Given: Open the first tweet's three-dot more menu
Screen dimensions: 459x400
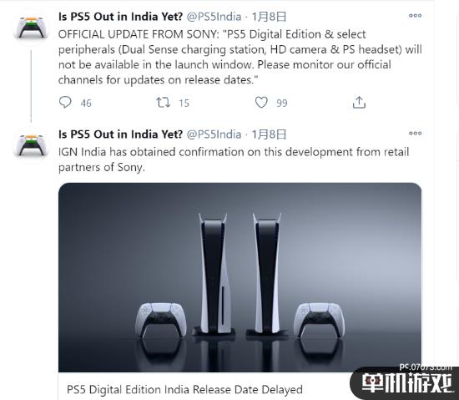Looking at the screenshot, I should pos(415,16).
